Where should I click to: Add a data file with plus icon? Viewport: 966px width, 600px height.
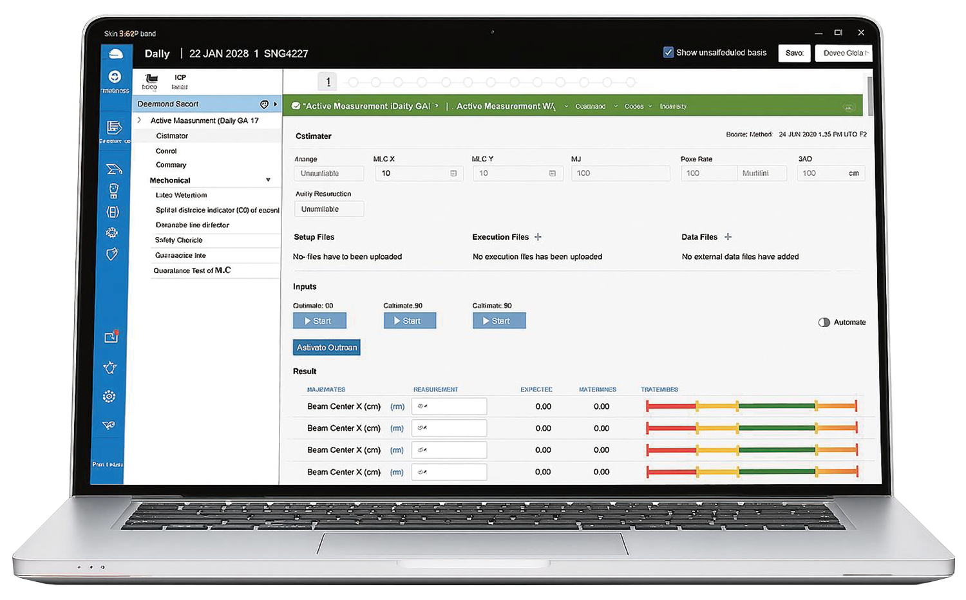coord(728,237)
